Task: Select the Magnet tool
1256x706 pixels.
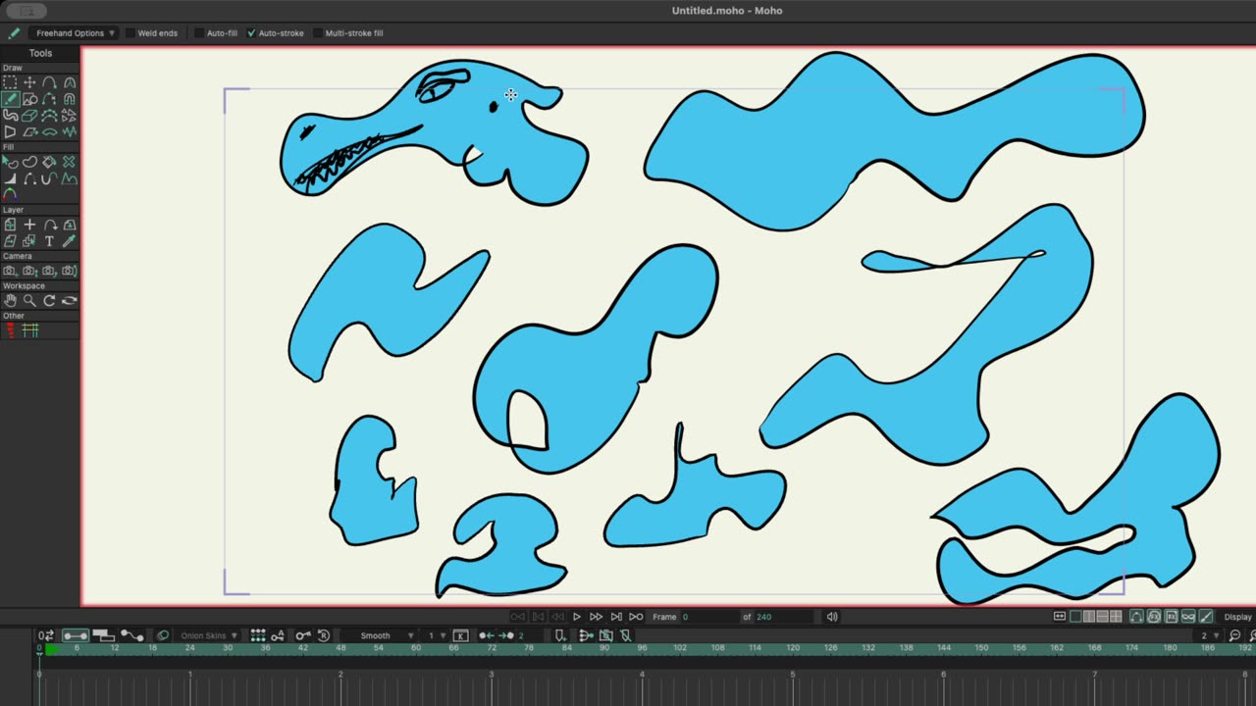Action: pyautogui.click(x=70, y=98)
